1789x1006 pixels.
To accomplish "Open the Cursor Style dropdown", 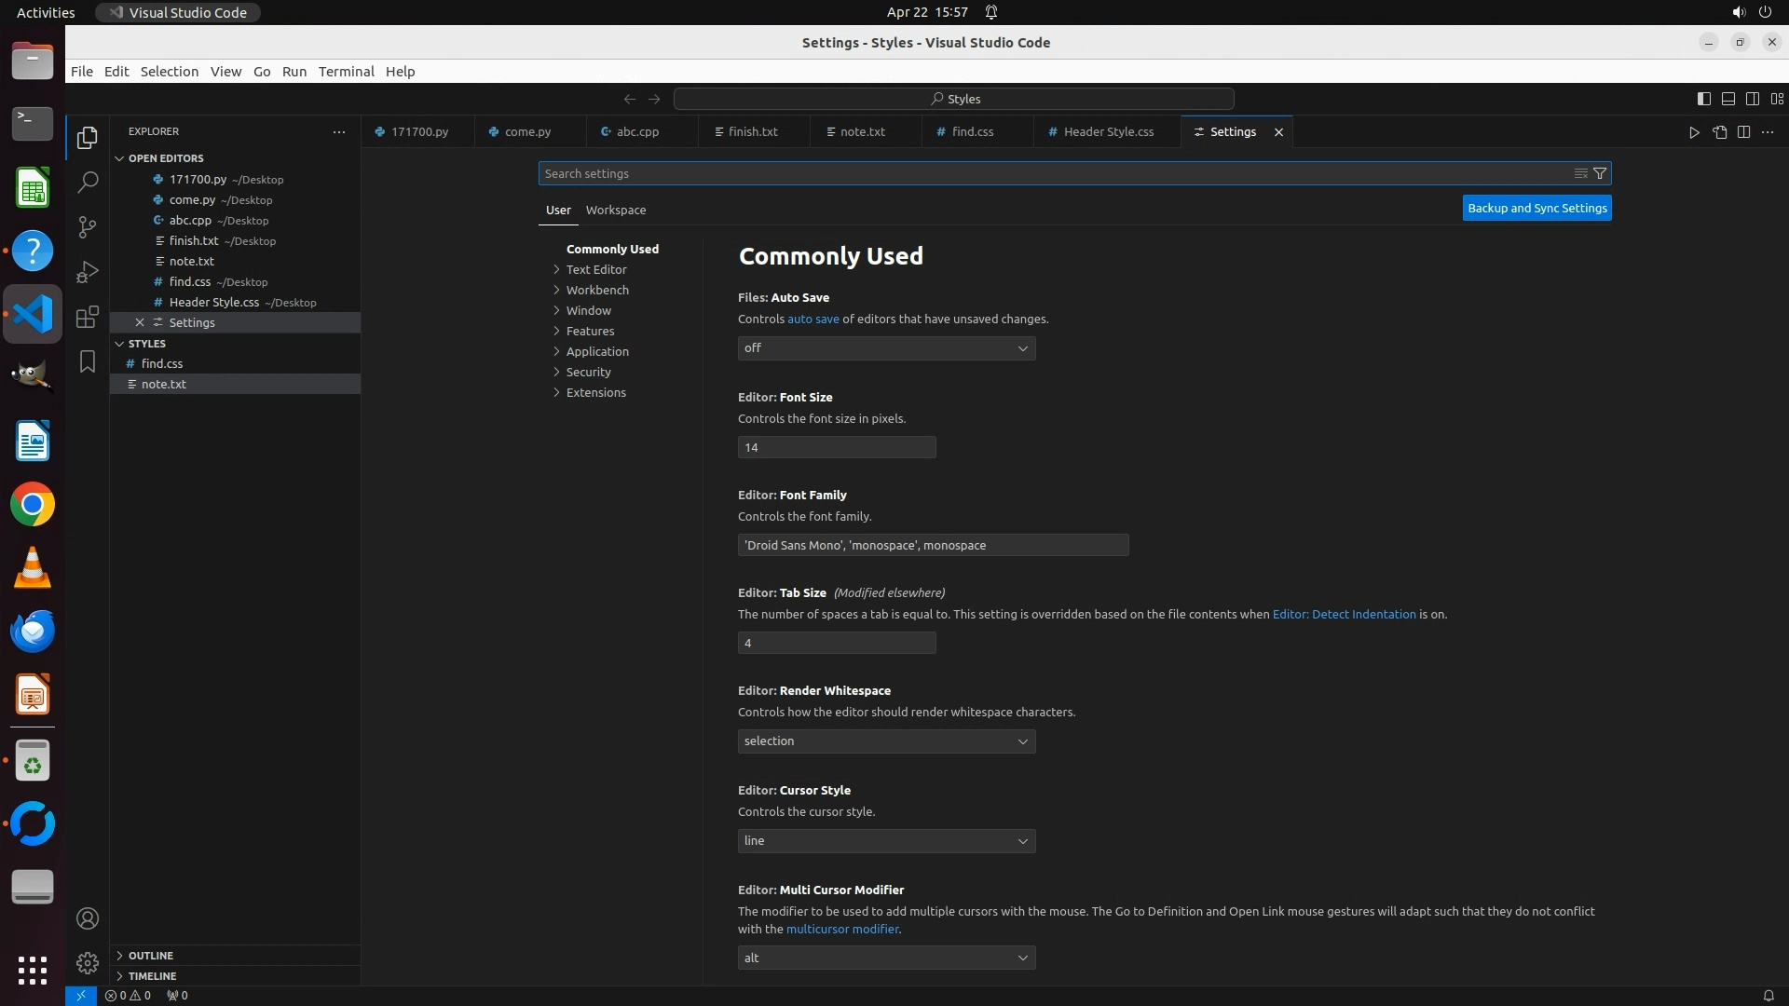I will click(x=886, y=841).
